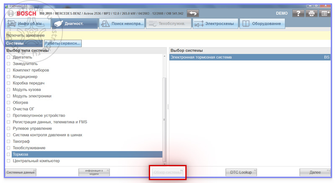Check the Комплект приборов checkbox
Viewport: 335px width, 183px height.
(8, 70)
